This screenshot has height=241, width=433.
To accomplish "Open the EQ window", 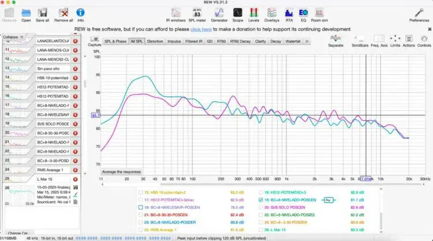I will [303, 15].
